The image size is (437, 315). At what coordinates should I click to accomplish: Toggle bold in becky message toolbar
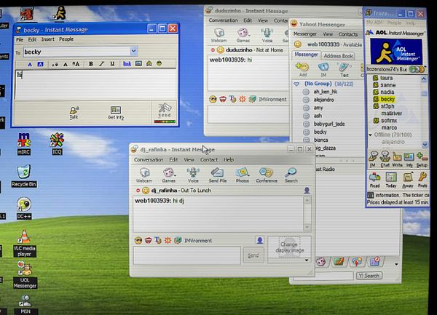coord(90,64)
